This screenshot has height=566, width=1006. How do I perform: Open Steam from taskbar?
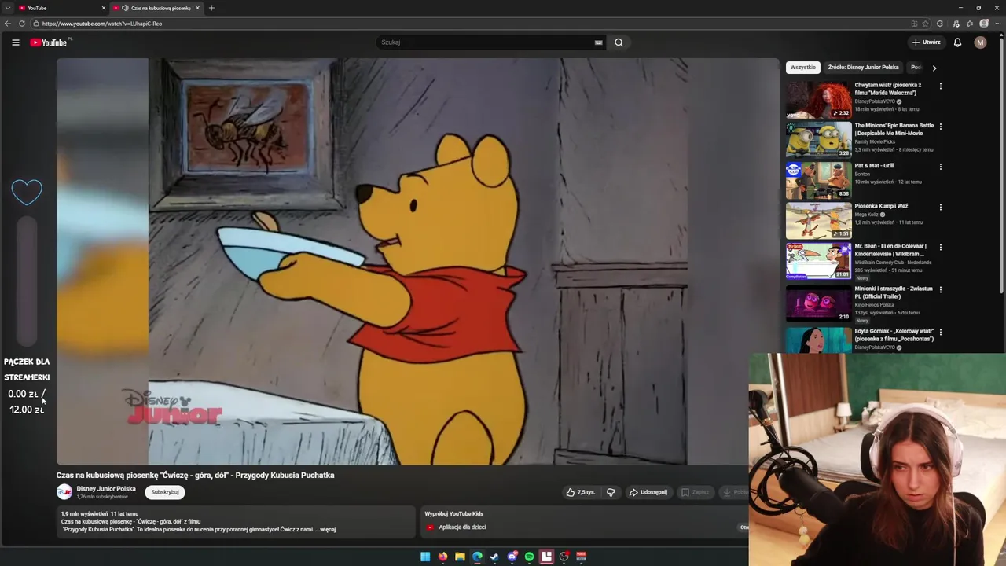(494, 557)
